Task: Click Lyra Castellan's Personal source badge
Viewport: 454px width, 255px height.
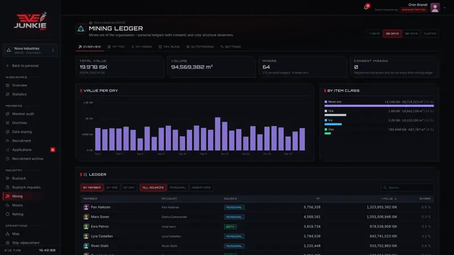Action: [234, 236]
